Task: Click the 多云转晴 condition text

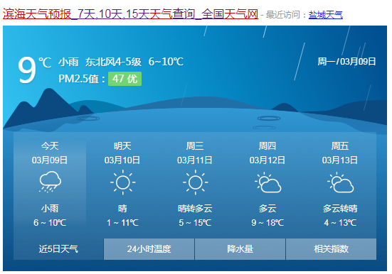Action: click(340, 209)
